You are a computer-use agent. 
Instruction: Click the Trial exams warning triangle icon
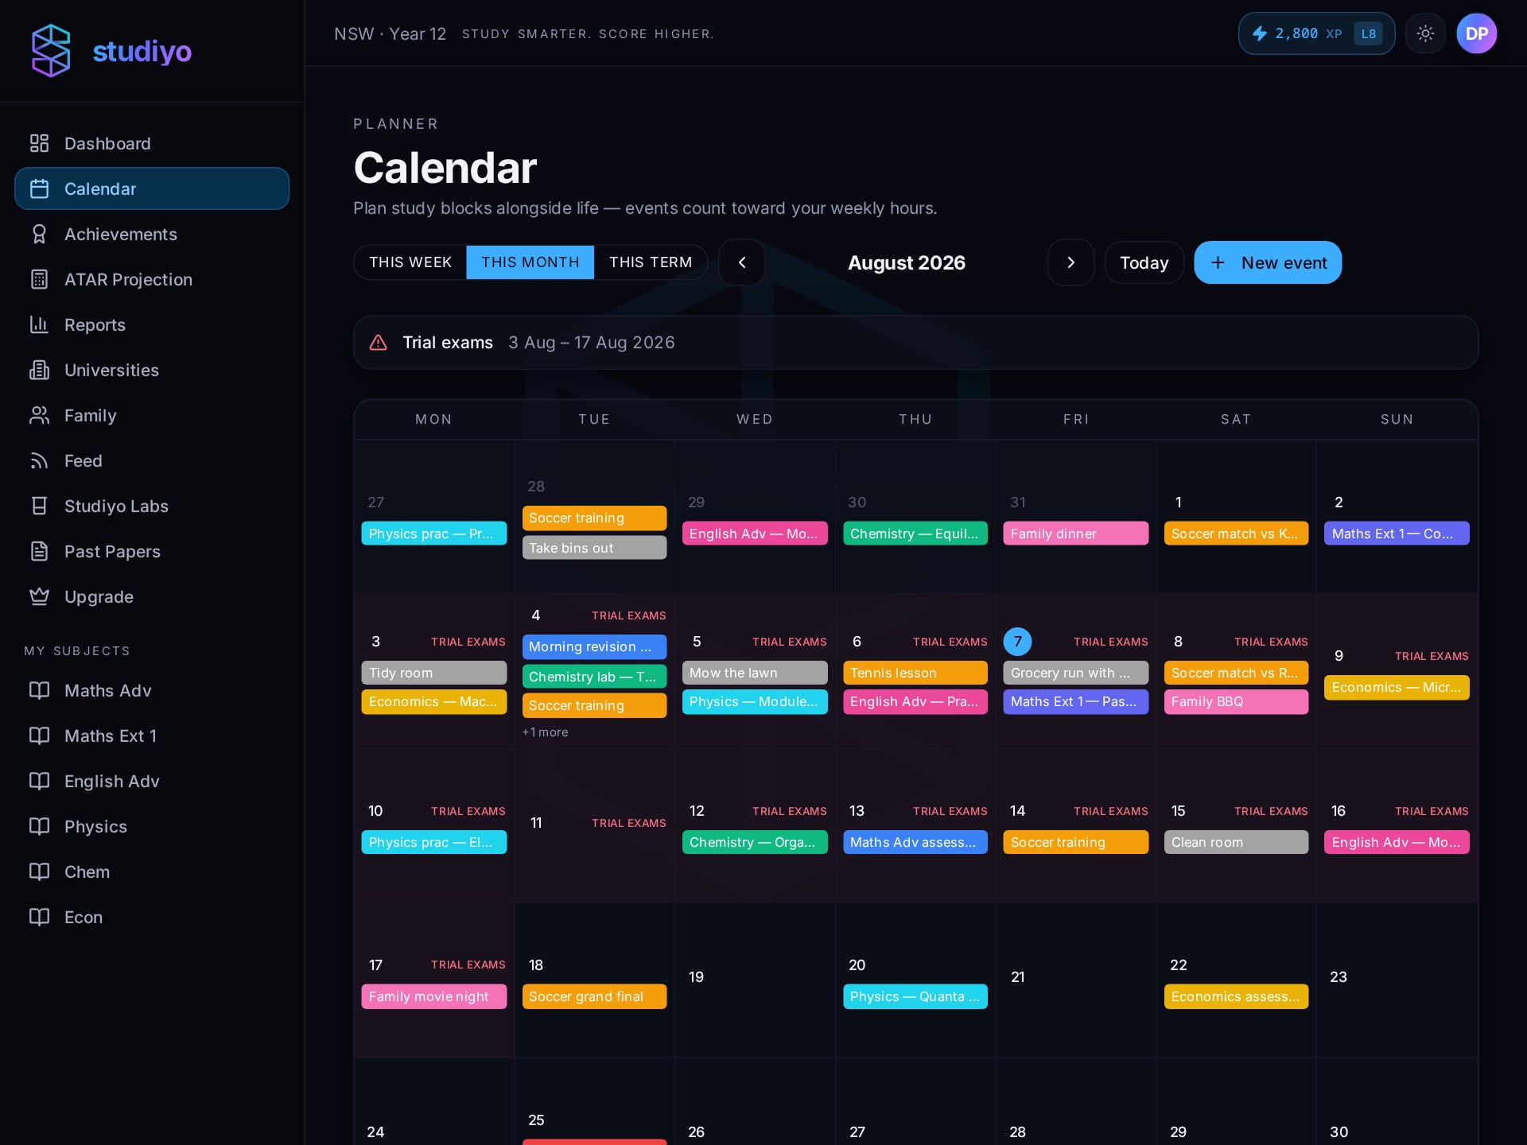(x=379, y=343)
